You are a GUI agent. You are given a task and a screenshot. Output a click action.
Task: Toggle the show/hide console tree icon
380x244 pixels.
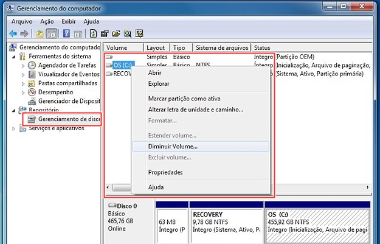tap(52, 33)
